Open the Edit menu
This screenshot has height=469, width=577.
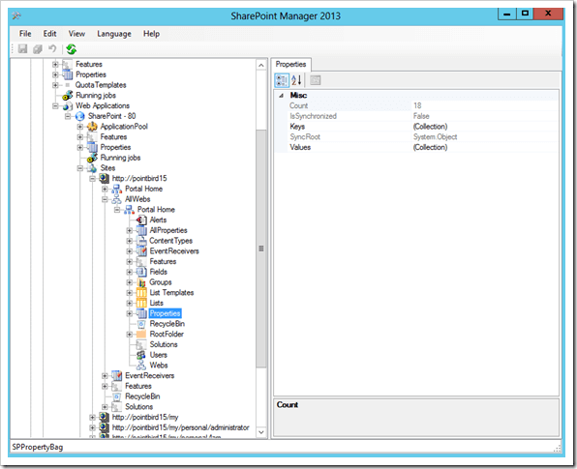point(49,34)
